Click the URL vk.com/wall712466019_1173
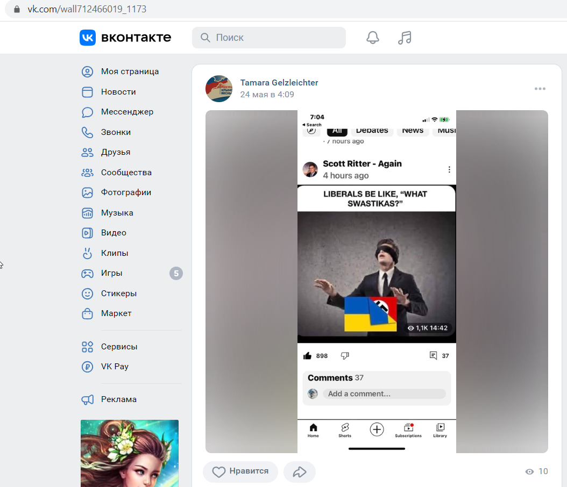Screen dimensions: 567x487 coord(87,9)
